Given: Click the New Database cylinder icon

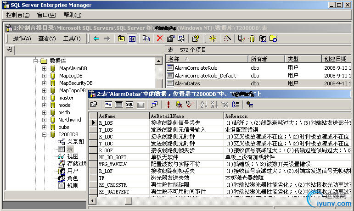Looking at the screenshot, I should pyautogui.click(x=252, y=39).
